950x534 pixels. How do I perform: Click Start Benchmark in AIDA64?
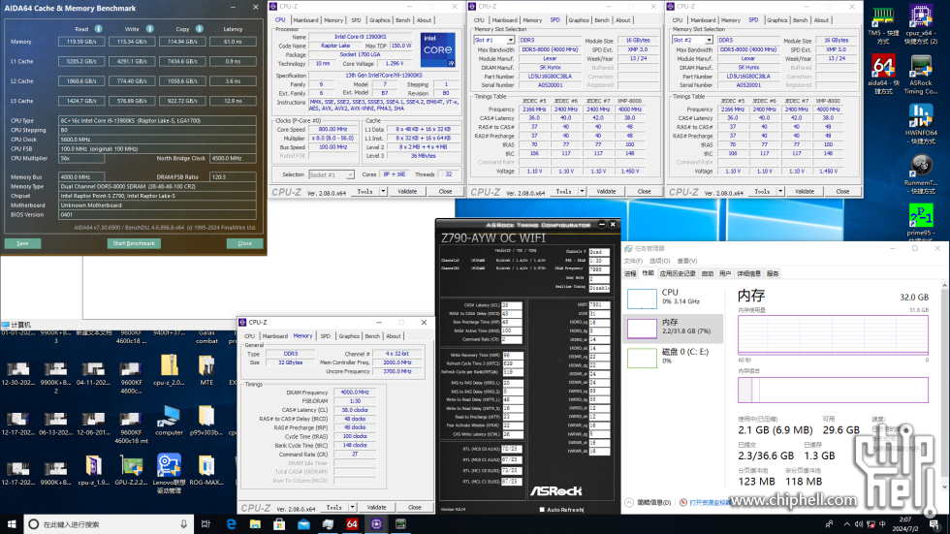pyautogui.click(x=134, y=243)
